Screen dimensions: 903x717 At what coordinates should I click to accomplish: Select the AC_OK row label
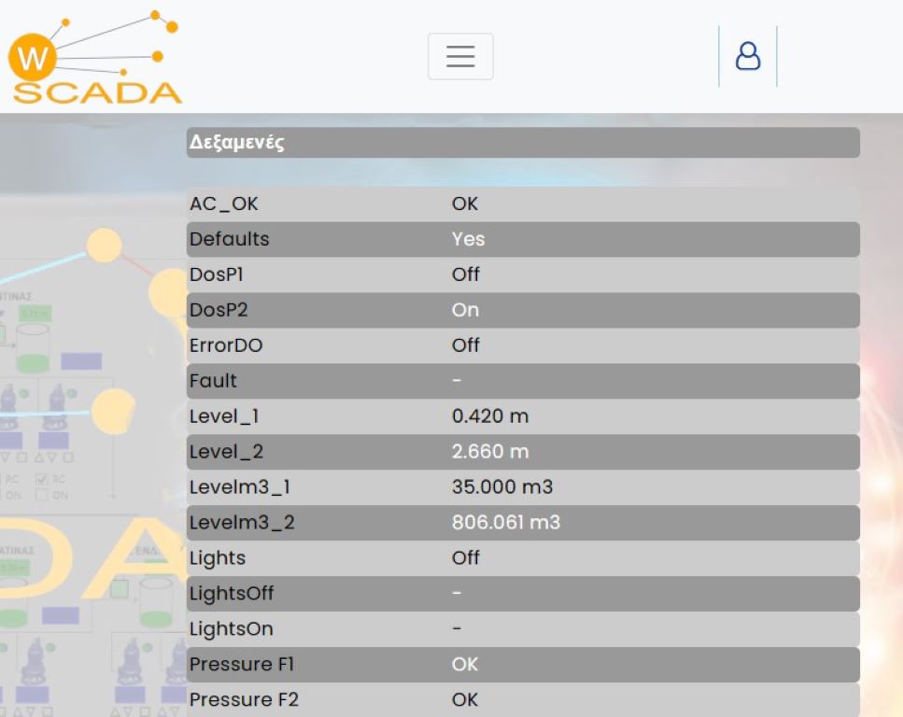point(223,204)
